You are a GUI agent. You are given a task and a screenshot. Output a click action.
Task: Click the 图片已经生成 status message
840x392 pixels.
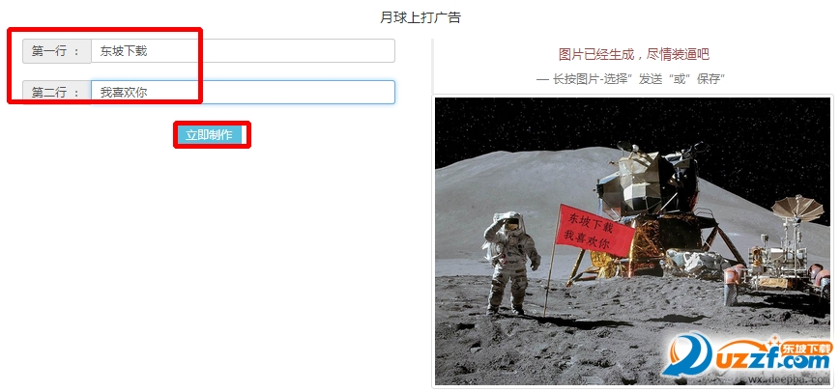(634, 54)
